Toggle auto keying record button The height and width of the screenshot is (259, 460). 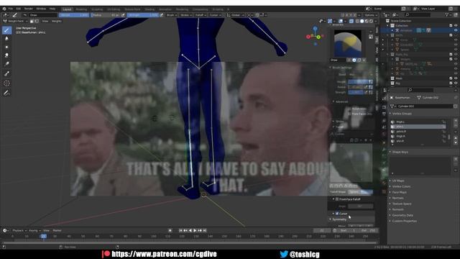point(170,231)
